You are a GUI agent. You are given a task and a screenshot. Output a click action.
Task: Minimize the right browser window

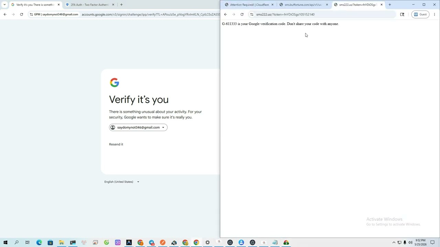point(414,5)
